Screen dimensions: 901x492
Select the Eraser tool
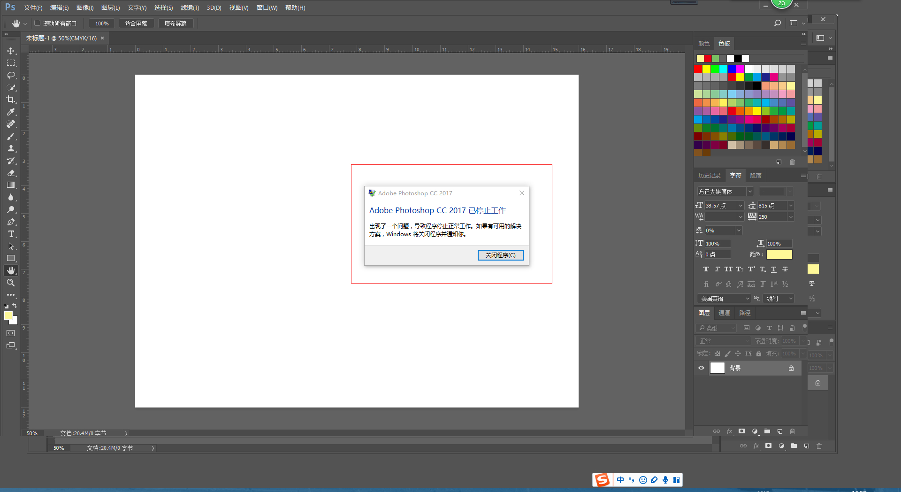[11, 173]
